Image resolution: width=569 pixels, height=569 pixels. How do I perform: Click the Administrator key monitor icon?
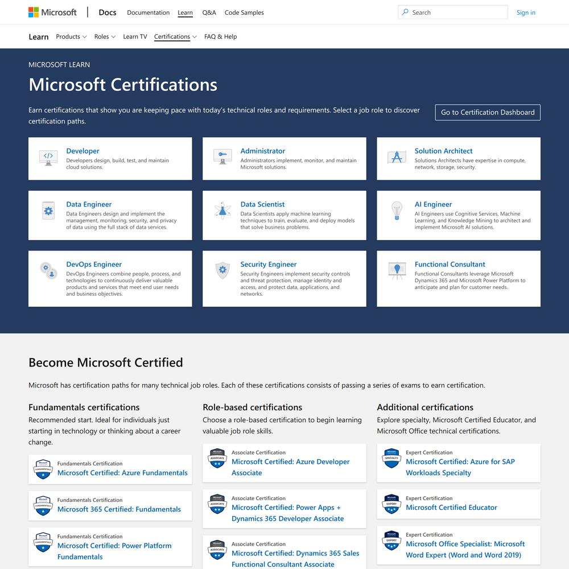tap(223, 157)
